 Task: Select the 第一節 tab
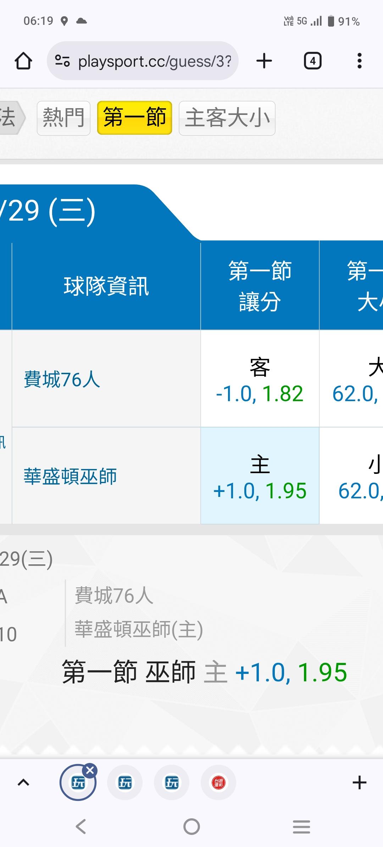coord(134,118)
